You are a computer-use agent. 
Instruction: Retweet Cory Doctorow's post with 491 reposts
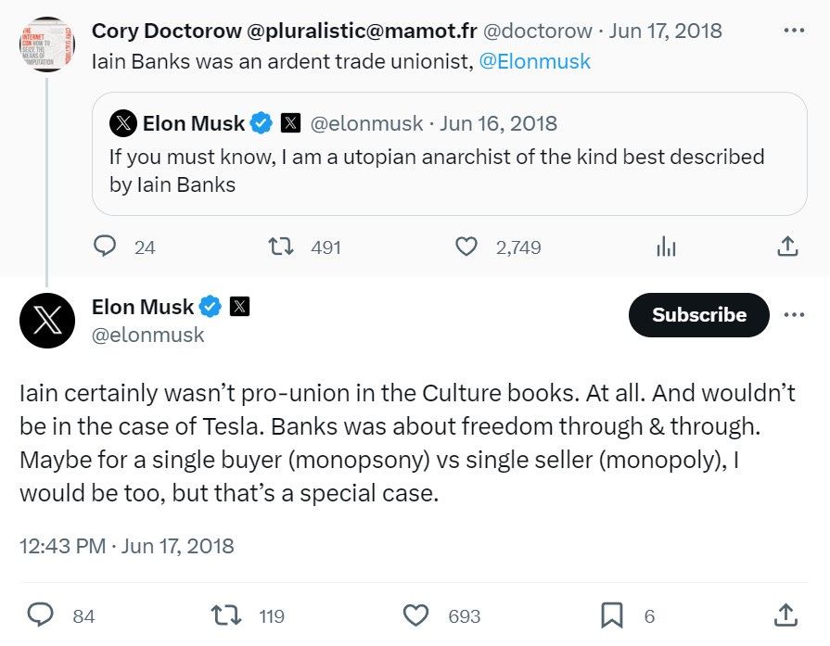(281, 247)
